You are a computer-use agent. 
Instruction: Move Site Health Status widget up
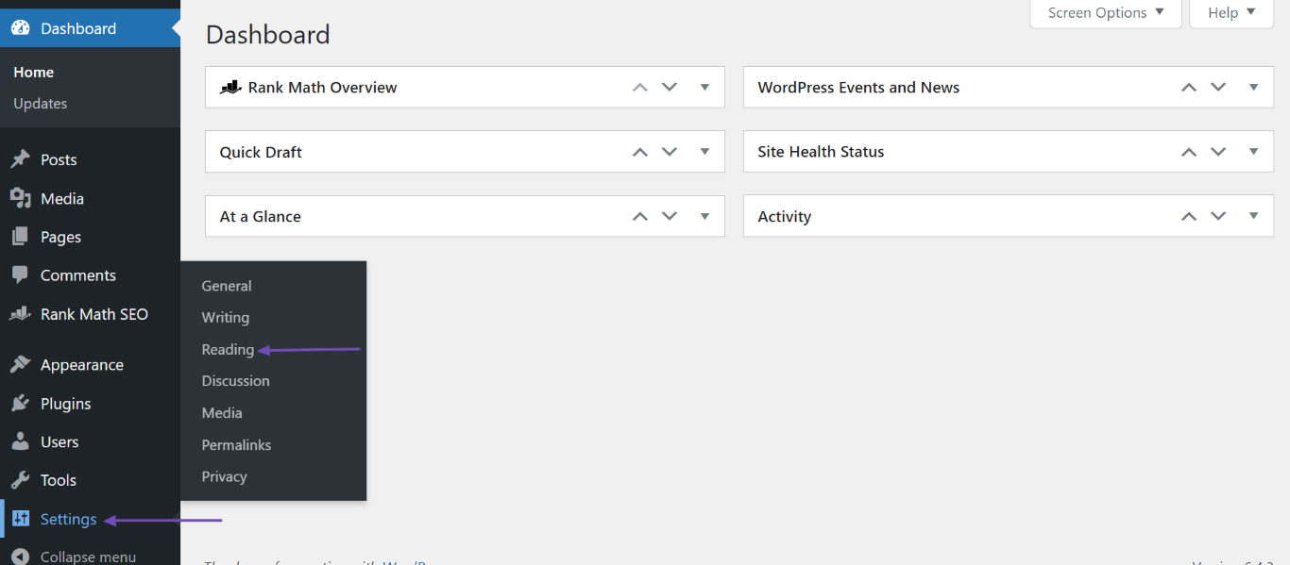click(x=1189, y=152)
